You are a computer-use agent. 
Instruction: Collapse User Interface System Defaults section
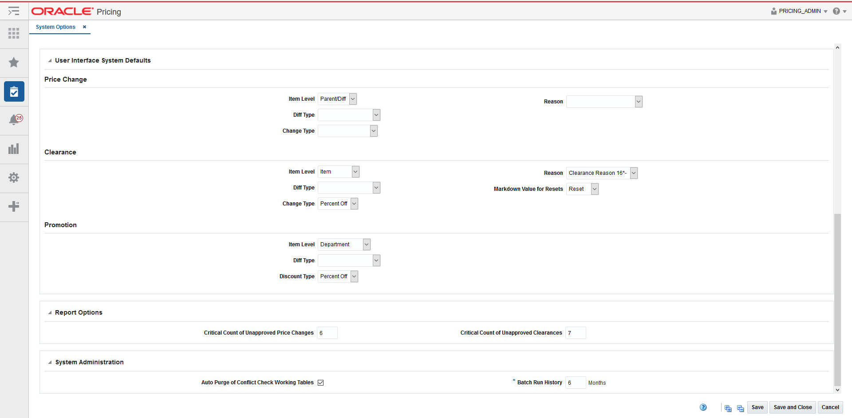click(50, 60)
